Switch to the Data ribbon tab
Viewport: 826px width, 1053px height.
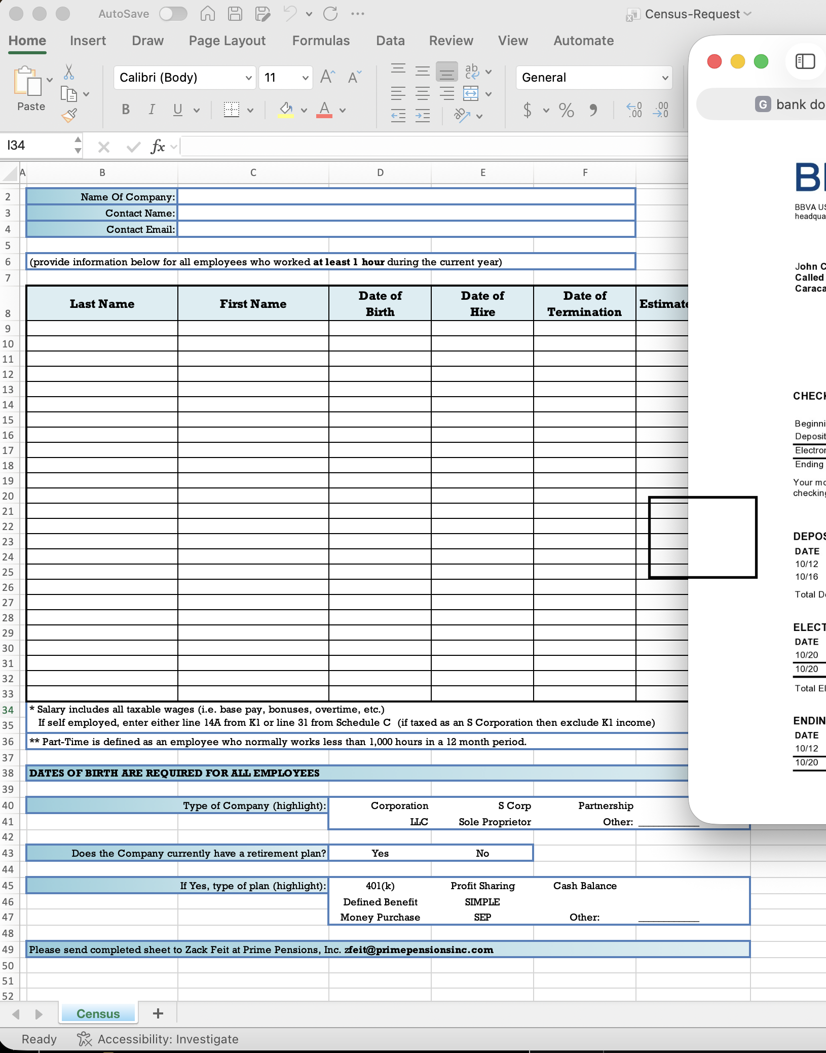(390, 41)
